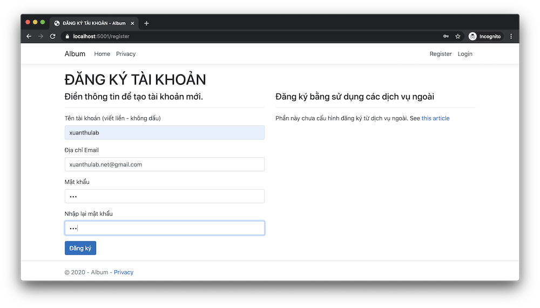Focus the Mật khẩu password field
The height and width of the screenshot is (308, 540).
click(x=165, y=196)
